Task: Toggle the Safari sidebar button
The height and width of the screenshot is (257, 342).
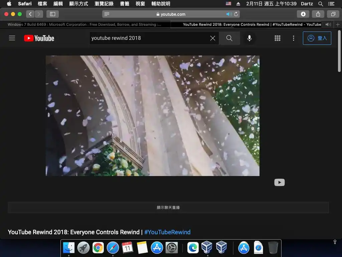Action: click(52, 14)
